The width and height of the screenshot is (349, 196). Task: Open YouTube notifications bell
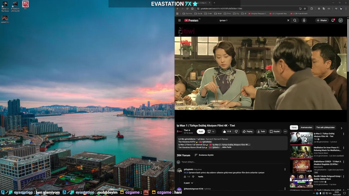point(333,20)
